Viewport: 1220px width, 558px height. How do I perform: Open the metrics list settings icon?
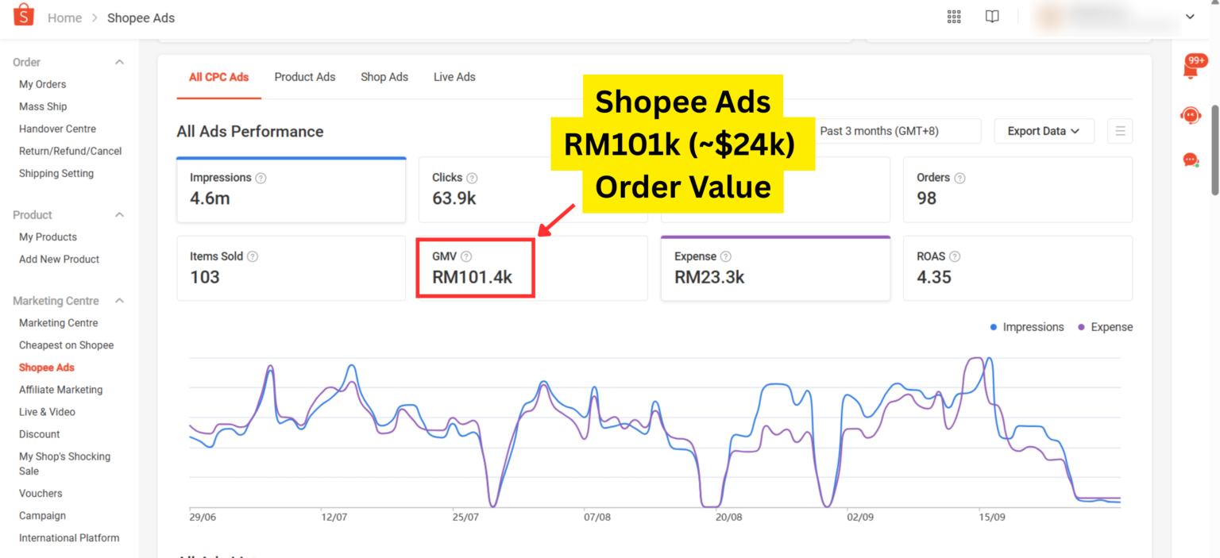point(1120,131)
